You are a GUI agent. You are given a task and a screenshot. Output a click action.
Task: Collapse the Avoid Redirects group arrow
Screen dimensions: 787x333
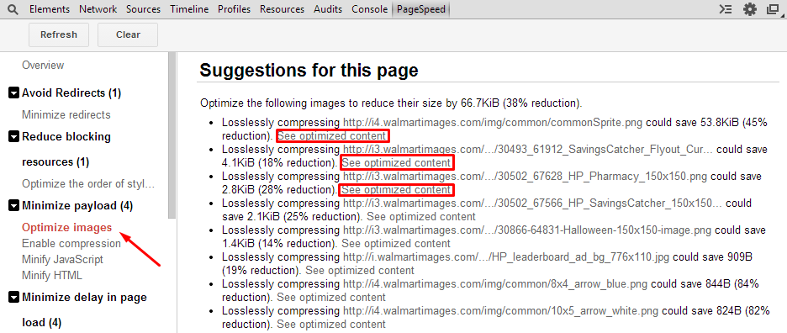[x=13, y=93]
